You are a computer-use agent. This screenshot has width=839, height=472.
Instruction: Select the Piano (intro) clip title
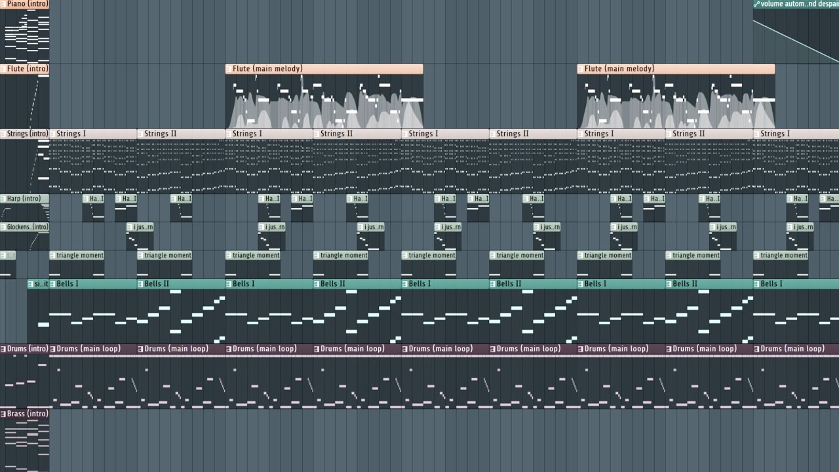point(28,4)
